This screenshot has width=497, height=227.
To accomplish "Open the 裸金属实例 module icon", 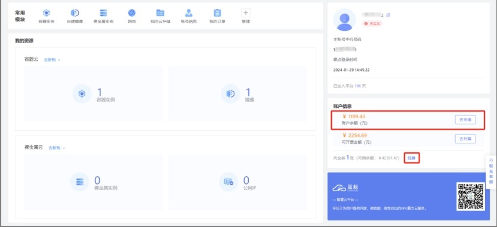I will tap(103, 13).
